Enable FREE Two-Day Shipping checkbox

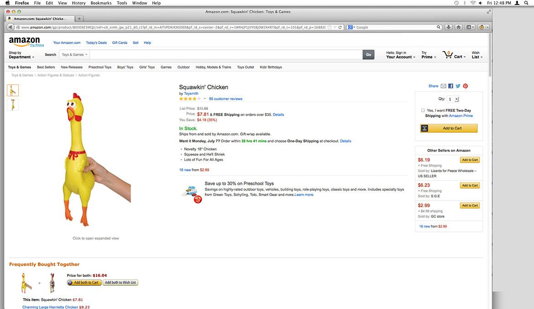[x=424, y=110]
